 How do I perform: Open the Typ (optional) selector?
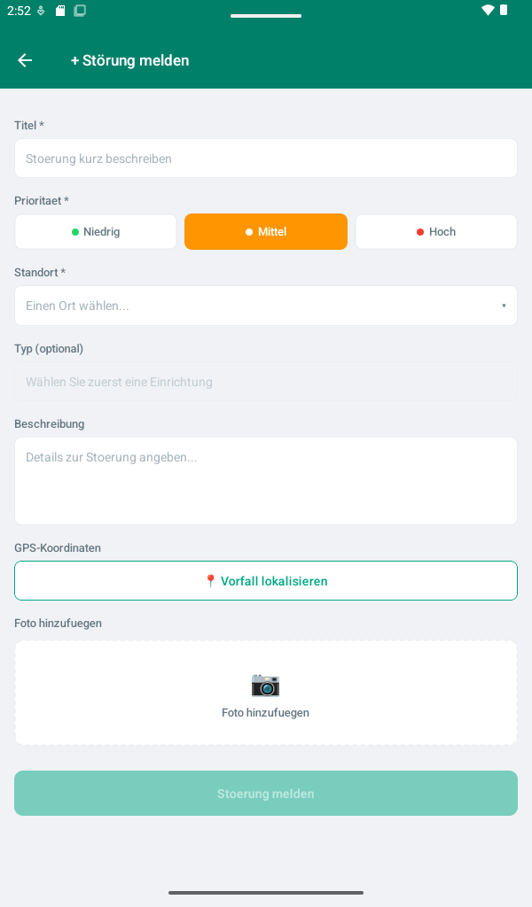click(266, 382)
